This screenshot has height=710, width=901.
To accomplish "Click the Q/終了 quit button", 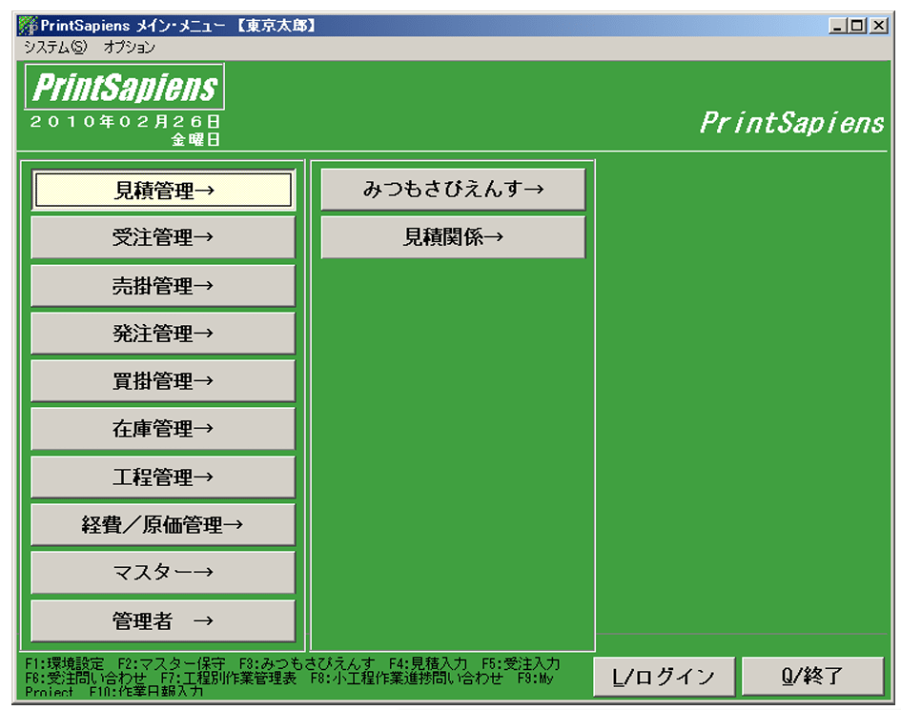I will (x=812, y=677).
